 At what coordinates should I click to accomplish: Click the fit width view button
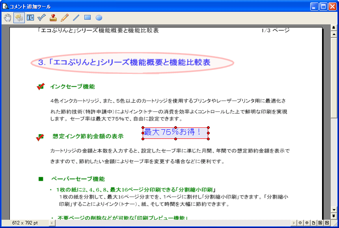[x=327, y=223]
